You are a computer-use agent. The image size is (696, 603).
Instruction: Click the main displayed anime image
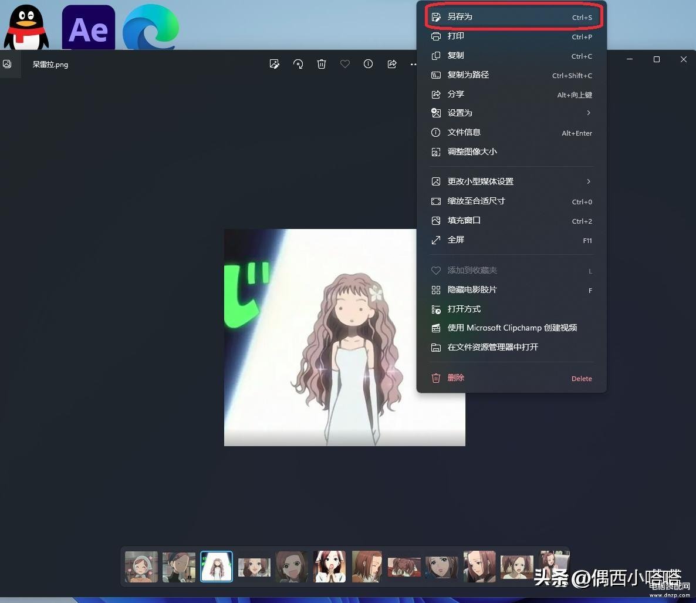click(344, 338)
